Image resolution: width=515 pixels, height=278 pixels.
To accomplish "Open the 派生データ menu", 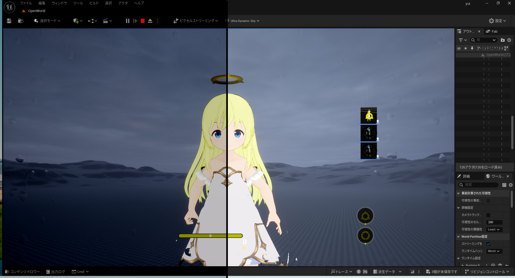I will (387, 272).
